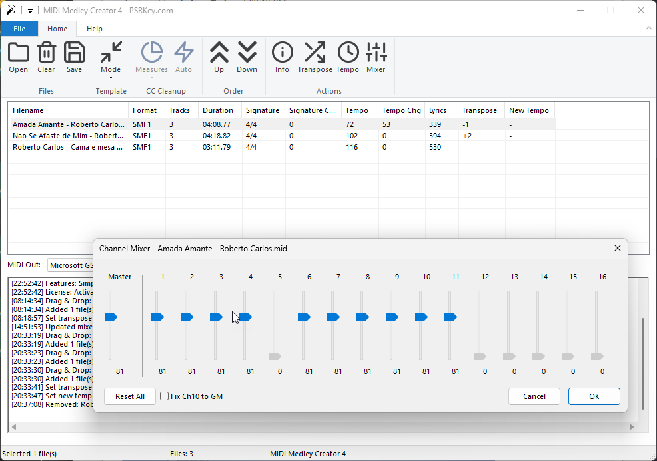The width and height of the screenshot is (657, 461).
Task: Save the medley
Action: pyautogui.click(x=74, y=57)
